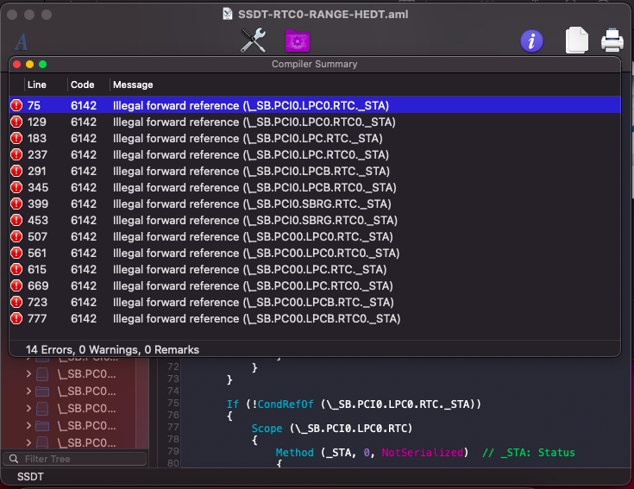This screenshot has width=634, height=489.
Task: Sort errors by the Line column header
Action: tap(37, 85)
